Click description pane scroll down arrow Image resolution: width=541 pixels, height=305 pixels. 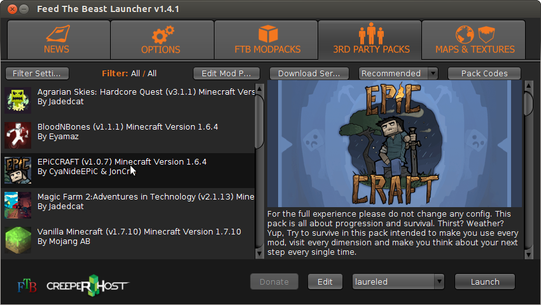tap(528, 255)
